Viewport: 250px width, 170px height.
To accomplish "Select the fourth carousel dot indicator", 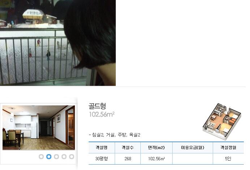I will pyautogui.click(x=64, y=157).
